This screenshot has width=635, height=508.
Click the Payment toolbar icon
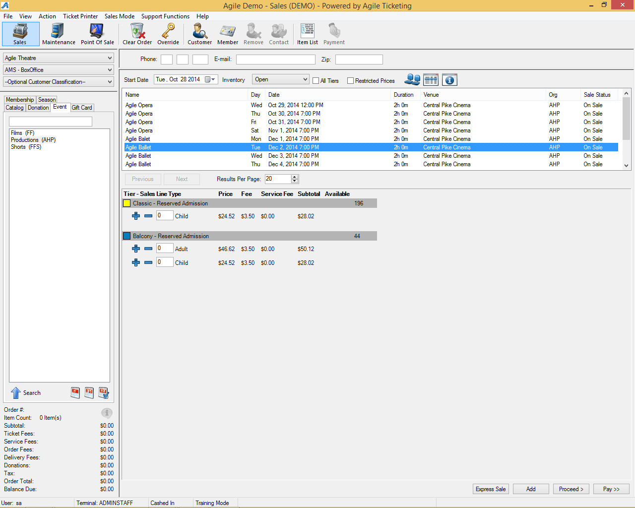[x=334, y=34]
